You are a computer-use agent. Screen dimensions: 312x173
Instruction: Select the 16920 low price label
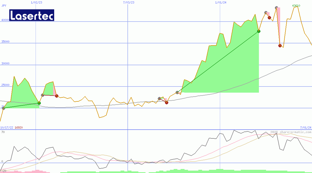point(19,127)
